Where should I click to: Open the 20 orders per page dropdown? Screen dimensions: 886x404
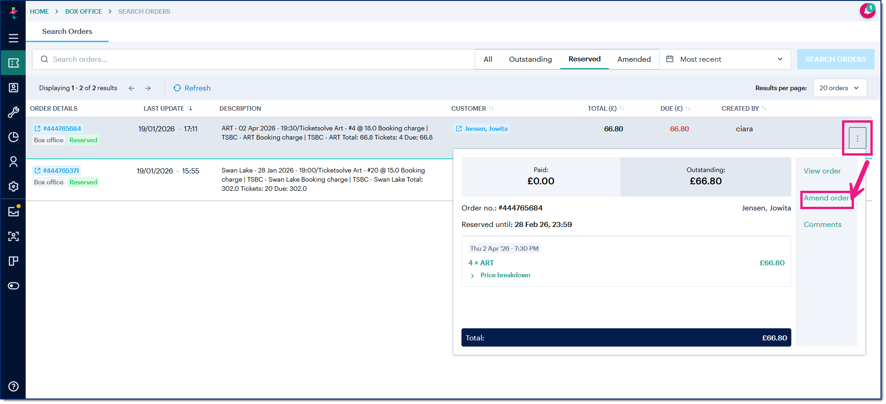click(840, 88)
